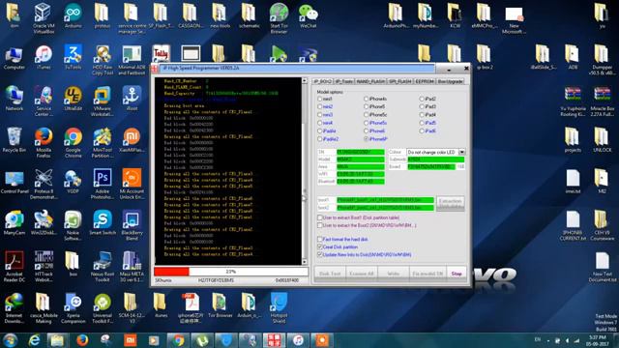619x348 pixels.
Task: Open Proteus 8 Demonstration desktop icon
Action: point(44,183)
